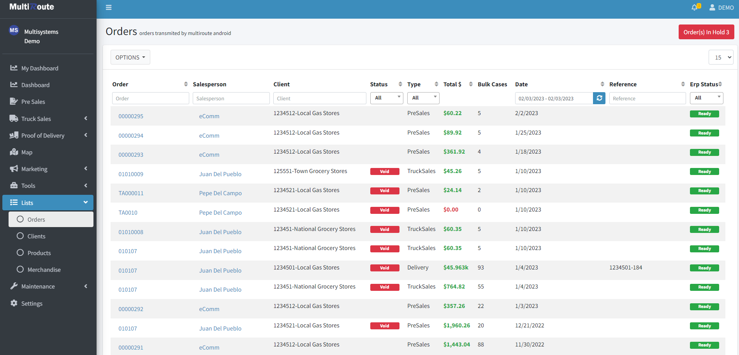
Task: Sort the table by Total $ column
Action: (470, 84)
